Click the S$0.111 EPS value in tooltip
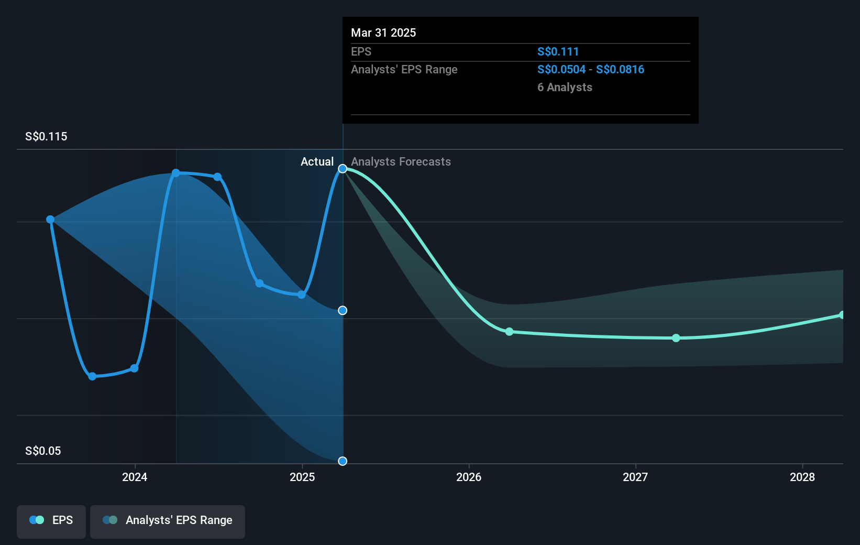 [x=558, y=52]
